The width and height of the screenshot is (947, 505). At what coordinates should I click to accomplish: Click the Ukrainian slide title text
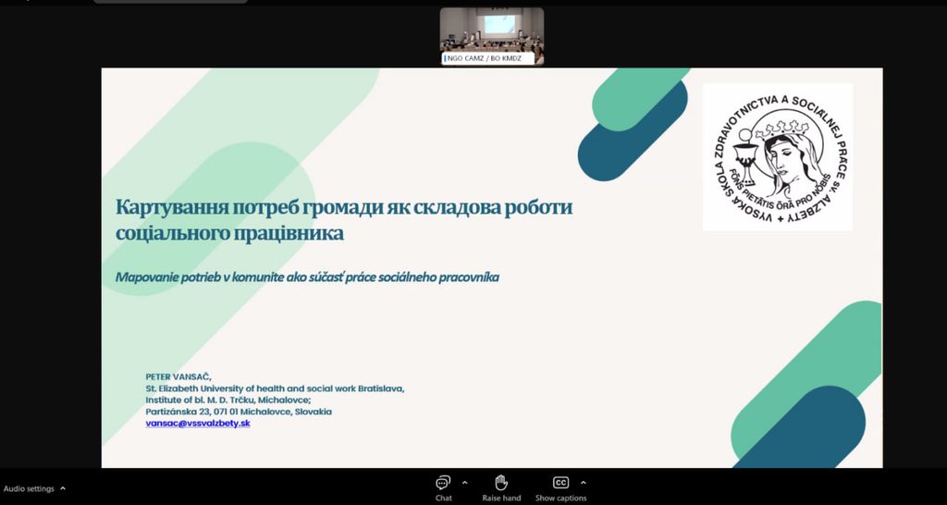coord(344,220)
